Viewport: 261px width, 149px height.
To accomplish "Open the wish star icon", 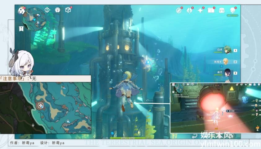I will click(200, 10).
